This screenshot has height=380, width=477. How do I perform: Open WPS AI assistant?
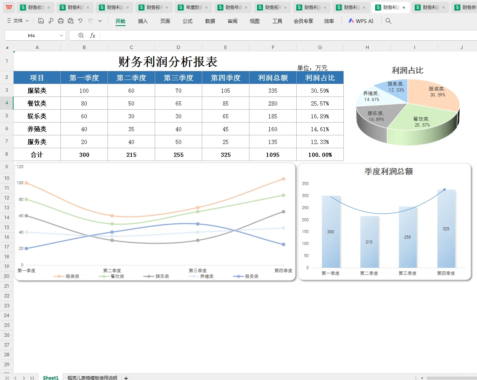(361, 21)
